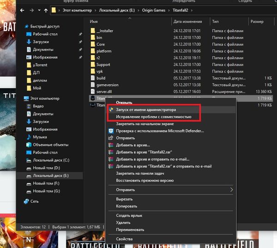Select 'Этот компьютер' in sidebar tree
Image resolution: width=277 pixels, height=248 pixels.
point(45,99)
